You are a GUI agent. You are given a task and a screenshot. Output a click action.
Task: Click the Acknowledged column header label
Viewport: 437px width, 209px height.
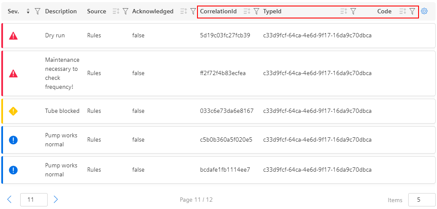(x=153, y=12)
